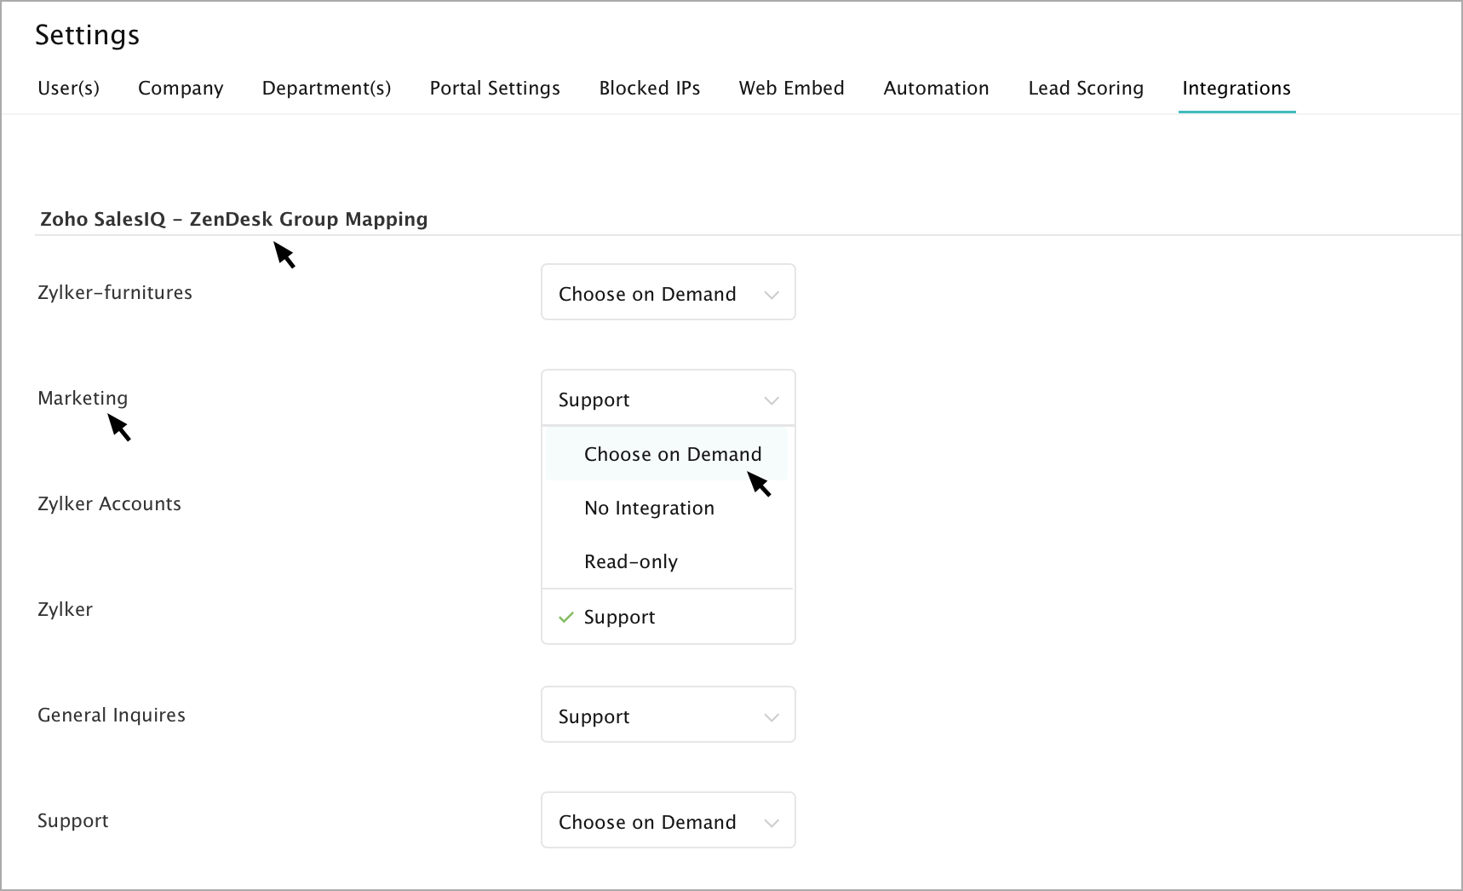Open the Portal Settings tab
The height and width of the screenshot is (891, 1463).
[494, 88]
